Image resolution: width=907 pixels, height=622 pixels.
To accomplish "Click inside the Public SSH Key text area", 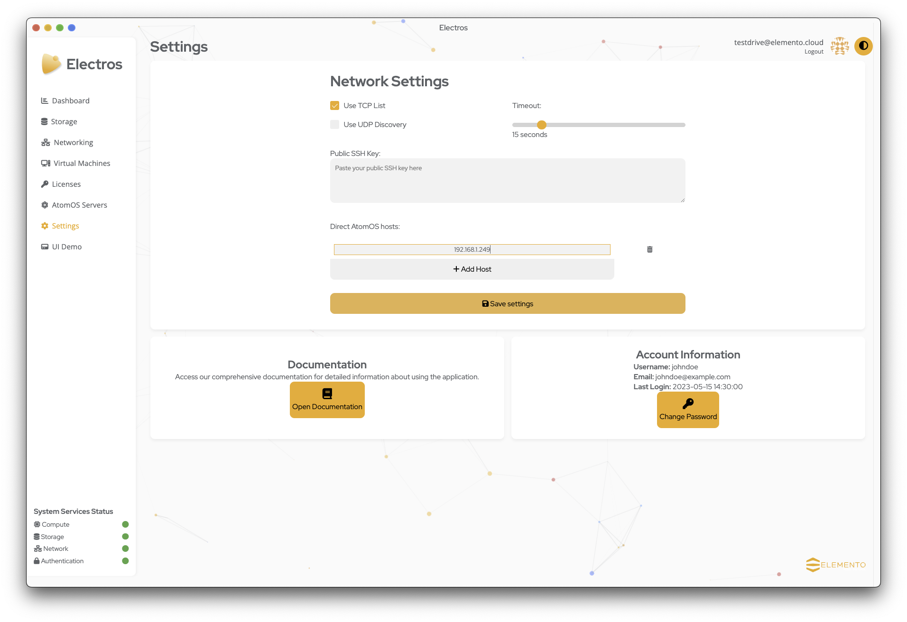I will pos(508,181).
